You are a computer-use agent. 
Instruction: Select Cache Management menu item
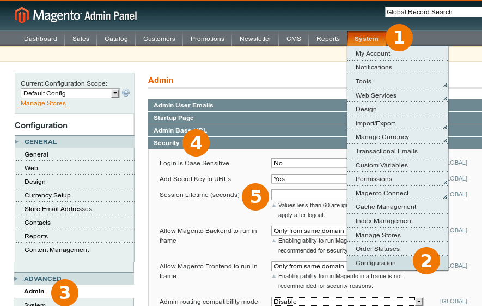pos(398,207)
